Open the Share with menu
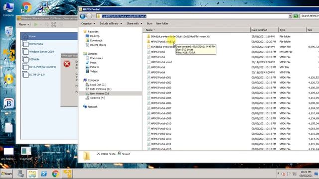The height and width of the screenshot is (179, 319). 134,23
